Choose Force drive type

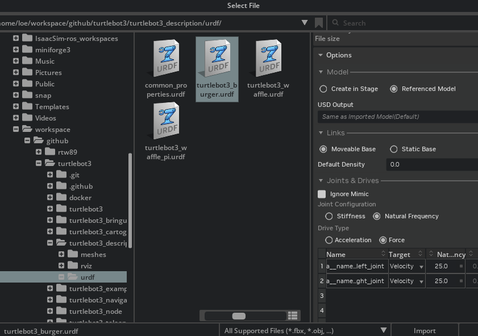(x=383, y=240)
